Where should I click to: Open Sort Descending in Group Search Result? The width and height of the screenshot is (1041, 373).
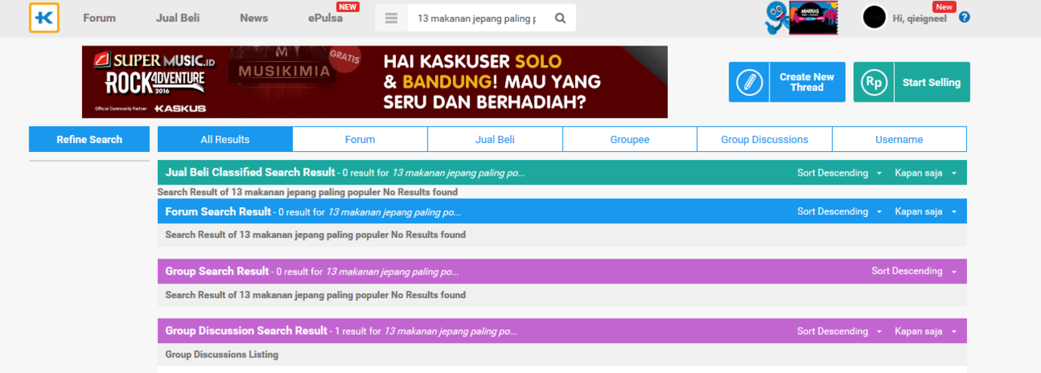(x=915, y=271)
